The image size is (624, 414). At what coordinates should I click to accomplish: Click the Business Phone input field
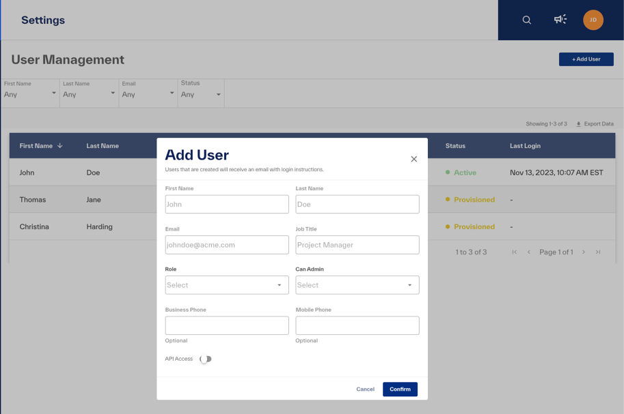pyautogui.click(x=227, y=325)
